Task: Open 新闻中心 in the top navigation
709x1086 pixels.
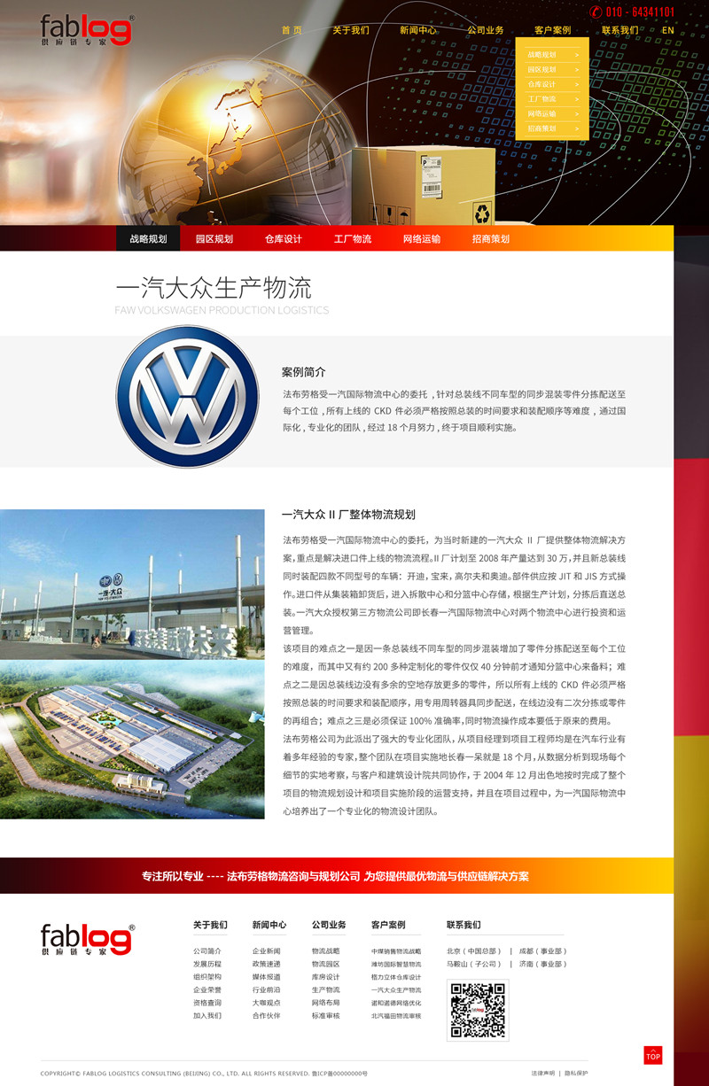Action: 417,30
